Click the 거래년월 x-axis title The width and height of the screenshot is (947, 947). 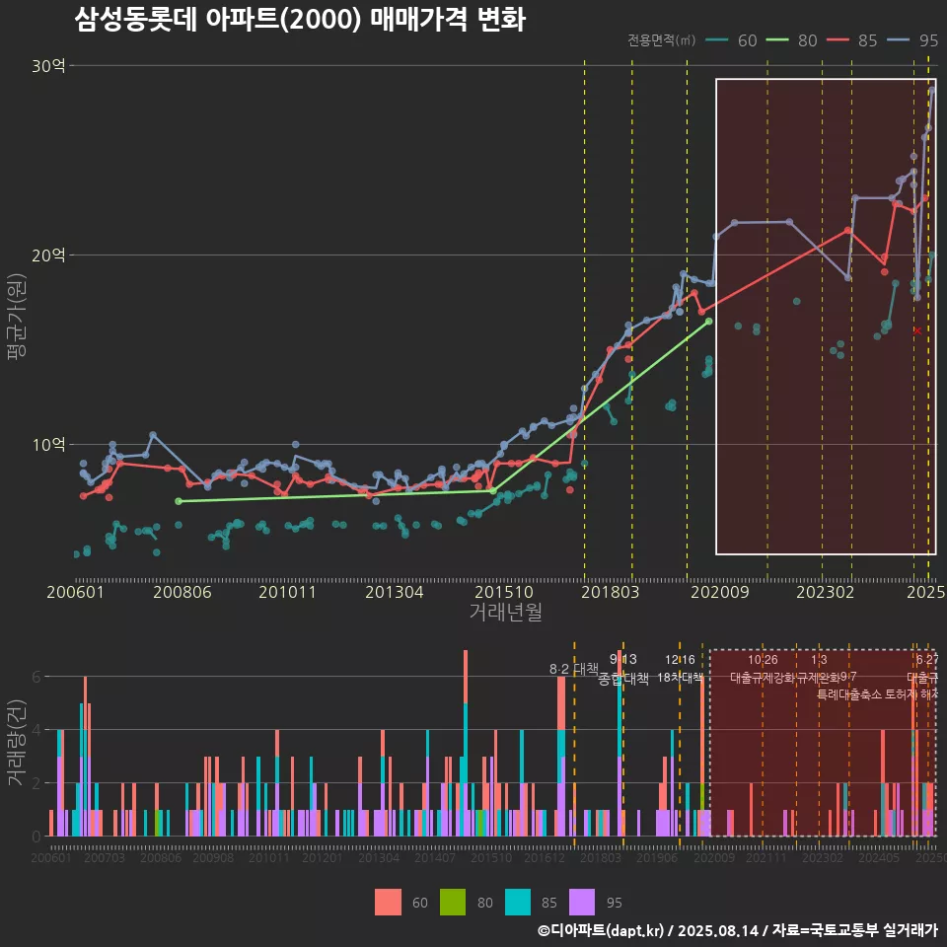(x=505, y=612)
